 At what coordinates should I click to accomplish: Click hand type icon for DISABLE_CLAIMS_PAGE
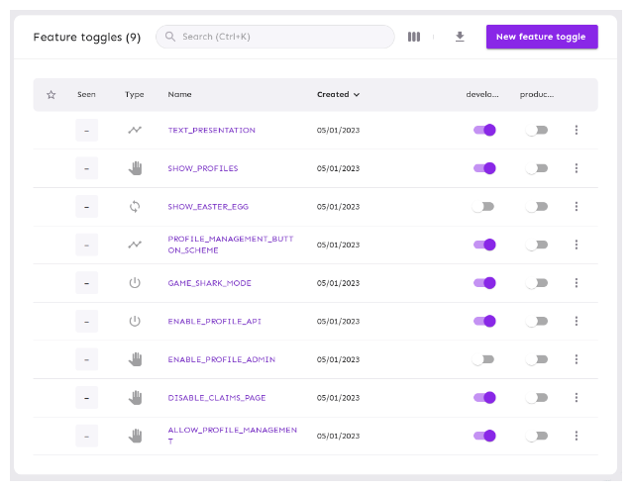pos(135,398)
